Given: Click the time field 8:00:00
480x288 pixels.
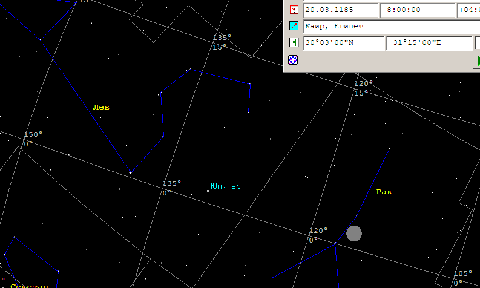Looking at the screenshot, I should pyautogui.click(x=418, y=10).
